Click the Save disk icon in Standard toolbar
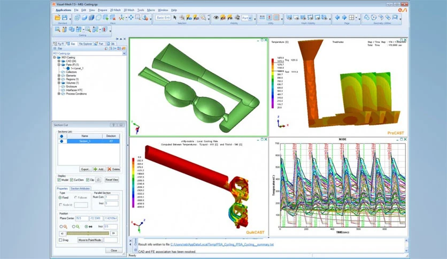Viewport: 447px width, 259px height. 65,18
